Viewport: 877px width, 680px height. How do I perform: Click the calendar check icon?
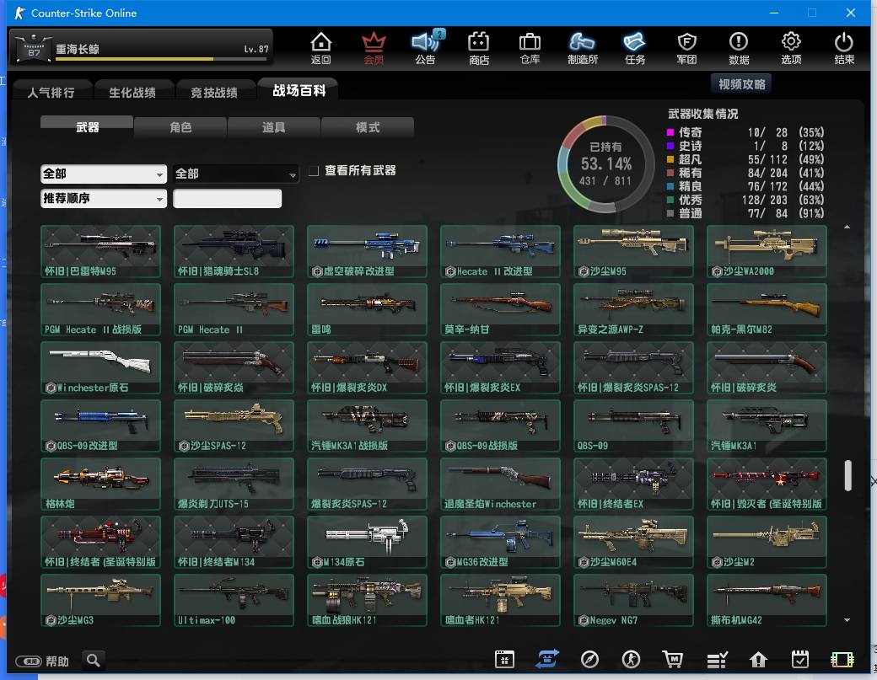[800, 659]
